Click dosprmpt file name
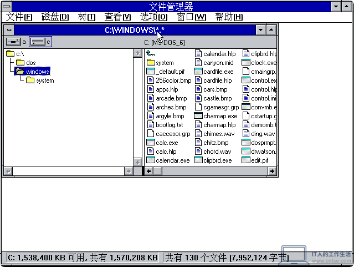The height and width of the screenshot is (267, 354). (x=264, y=143)
